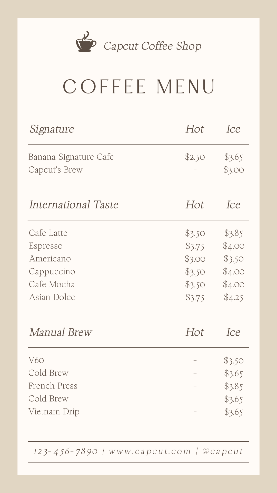Select the Cafe Mocha item
The image size is (277, 493).
point(52,284)
